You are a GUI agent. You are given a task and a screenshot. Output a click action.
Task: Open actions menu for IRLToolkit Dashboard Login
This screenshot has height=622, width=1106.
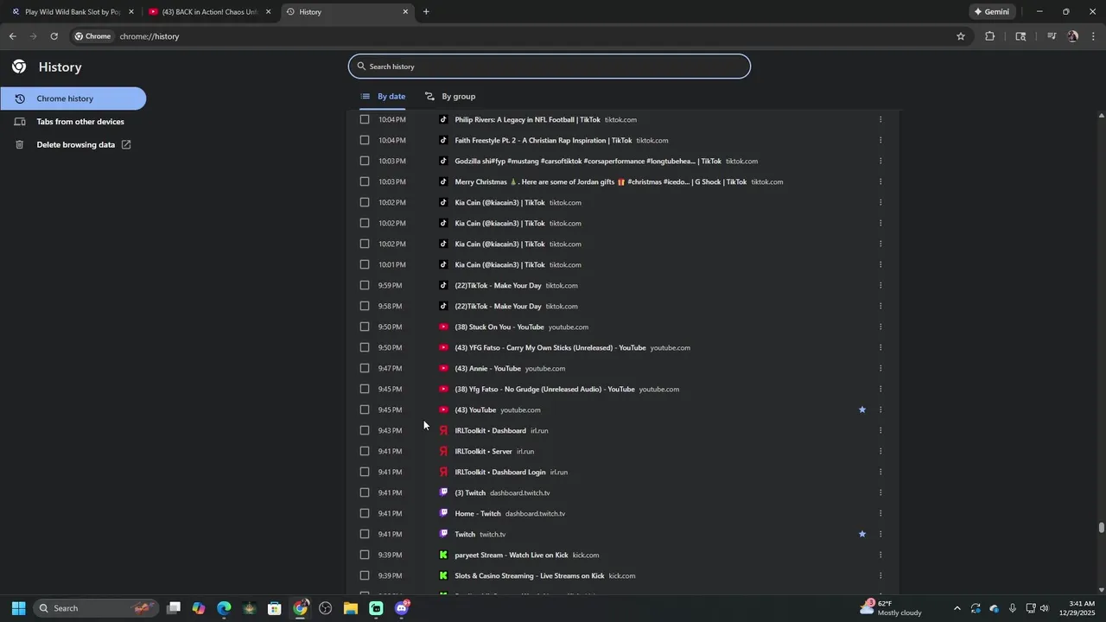880,473
